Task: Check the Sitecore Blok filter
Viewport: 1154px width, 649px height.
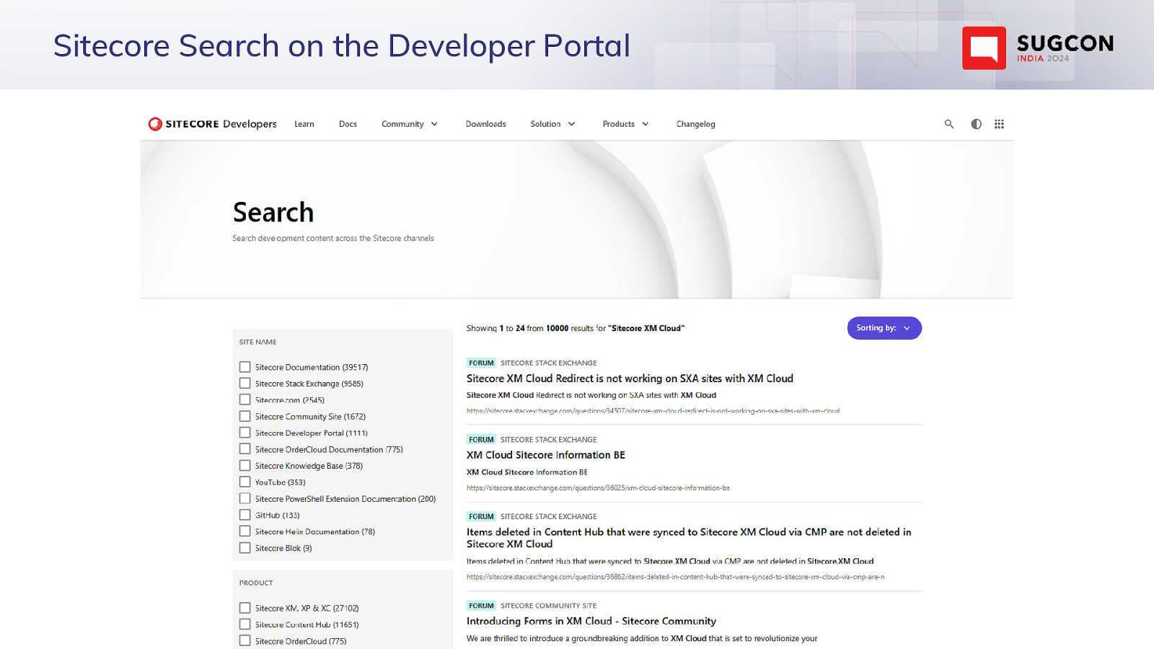Action: coord(245,548)
